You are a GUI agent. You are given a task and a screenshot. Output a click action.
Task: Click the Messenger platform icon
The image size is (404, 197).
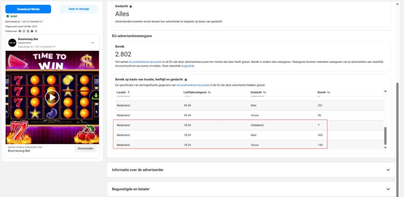(32, 31)
